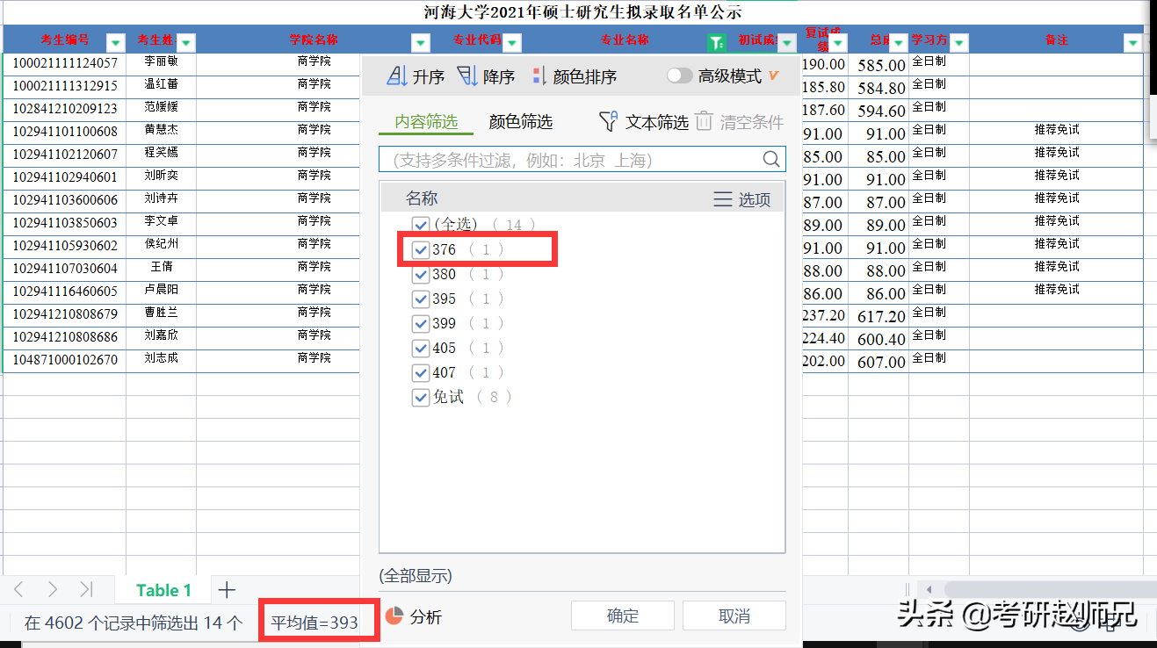The width and height of the screenshot is (1157, 648).
Task: Toggle the (全选) select-all checkbox
Action: tap(420, 225)
